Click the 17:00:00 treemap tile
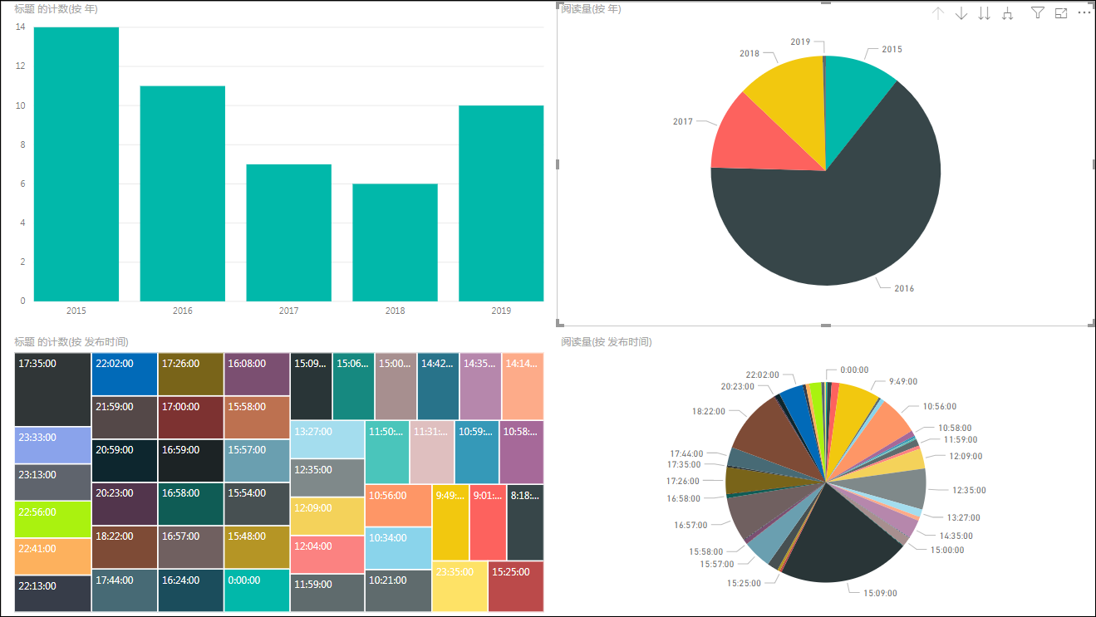 click(x=191, y=417)
